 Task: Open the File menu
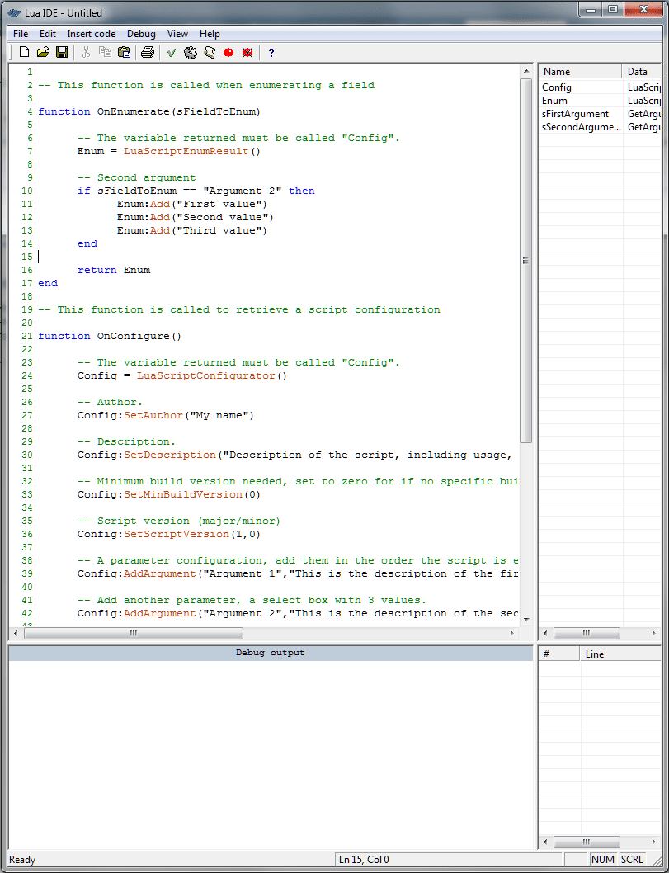[21, 33]
